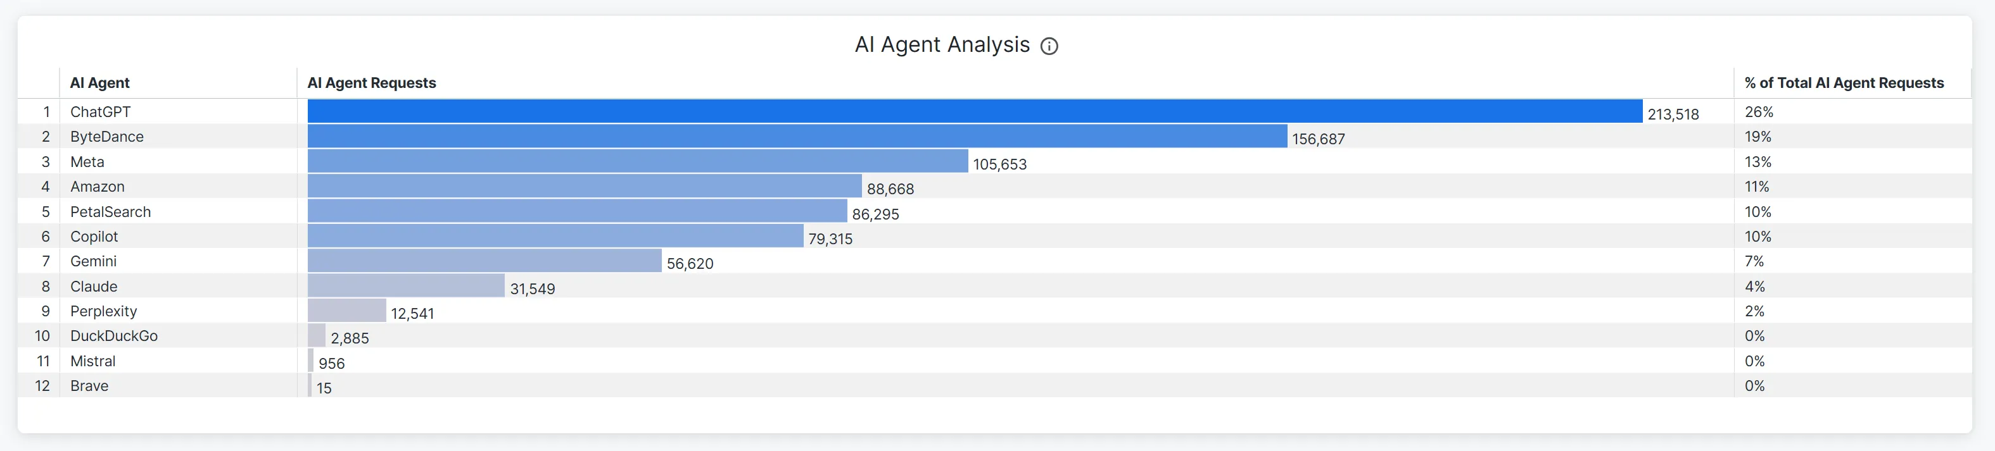
Task: Select the Brave agent name
Action: click(x=89, y=385)
